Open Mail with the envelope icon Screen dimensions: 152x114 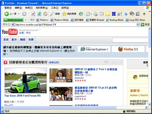click(88, 14)
